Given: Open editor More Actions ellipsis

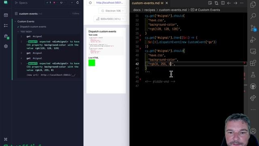Looking at the screenshot, I should [242, 3].
